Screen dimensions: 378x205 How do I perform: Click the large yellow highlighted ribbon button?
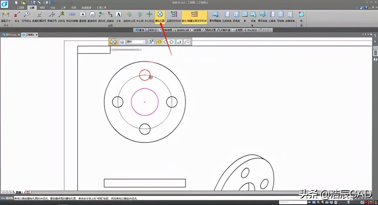[x=194, y=16]
